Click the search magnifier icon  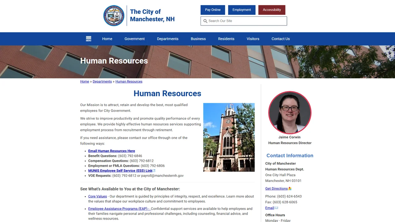coord(205,21)
